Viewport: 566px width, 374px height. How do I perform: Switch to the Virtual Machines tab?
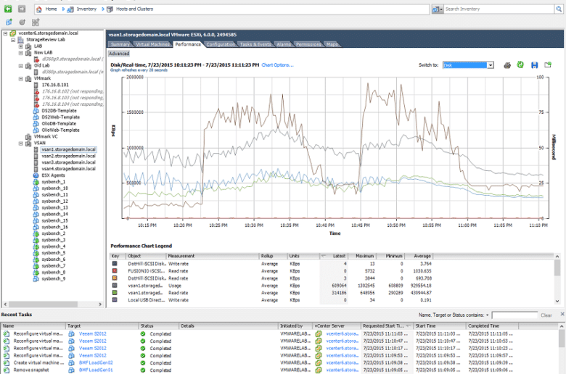[x=152, y=44]
